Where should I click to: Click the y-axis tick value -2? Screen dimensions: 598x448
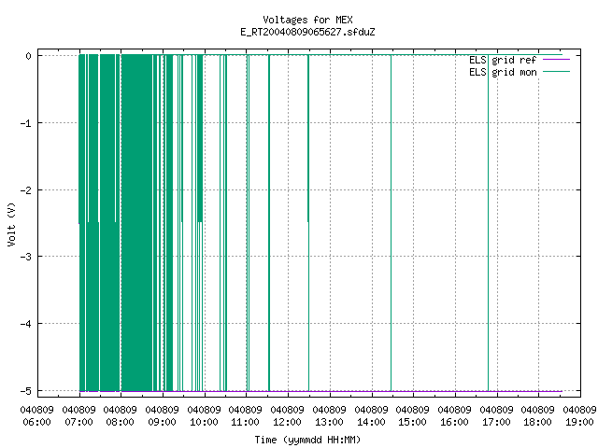(x=26, y=190)
